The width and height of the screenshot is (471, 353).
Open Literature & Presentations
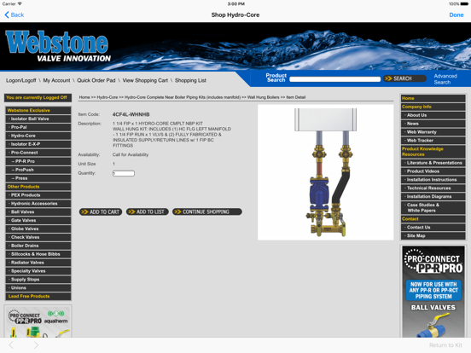pyautogui.click(x=433, y=163)
